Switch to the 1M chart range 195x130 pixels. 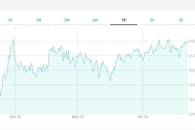(x=38, y=20)
